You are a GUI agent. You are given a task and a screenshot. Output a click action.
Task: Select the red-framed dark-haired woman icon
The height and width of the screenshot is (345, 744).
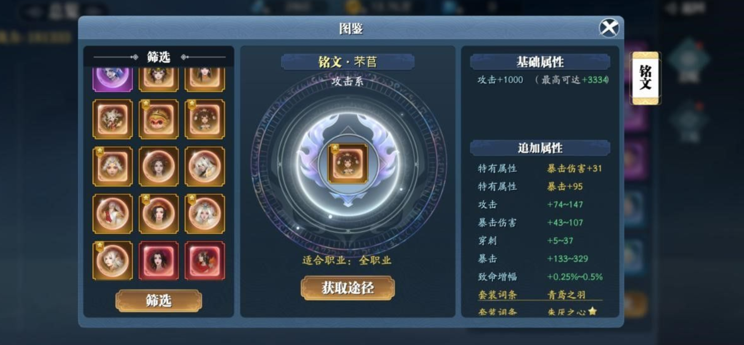pyautogui.click(x=159, y=261)
